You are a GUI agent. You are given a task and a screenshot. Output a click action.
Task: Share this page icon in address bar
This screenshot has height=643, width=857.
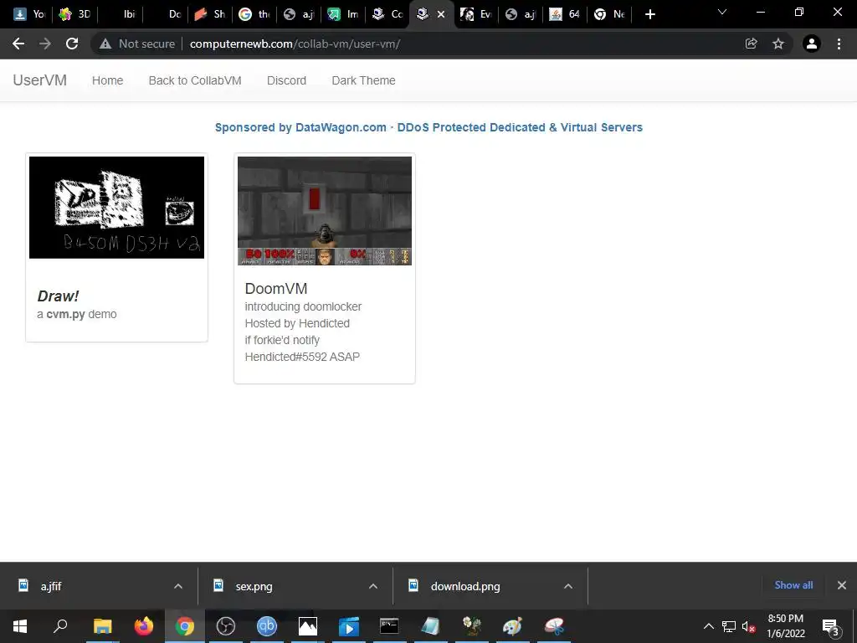(751, 44)
